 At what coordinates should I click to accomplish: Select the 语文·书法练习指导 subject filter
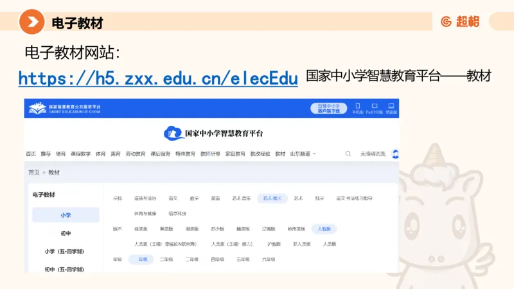(355, 198)
